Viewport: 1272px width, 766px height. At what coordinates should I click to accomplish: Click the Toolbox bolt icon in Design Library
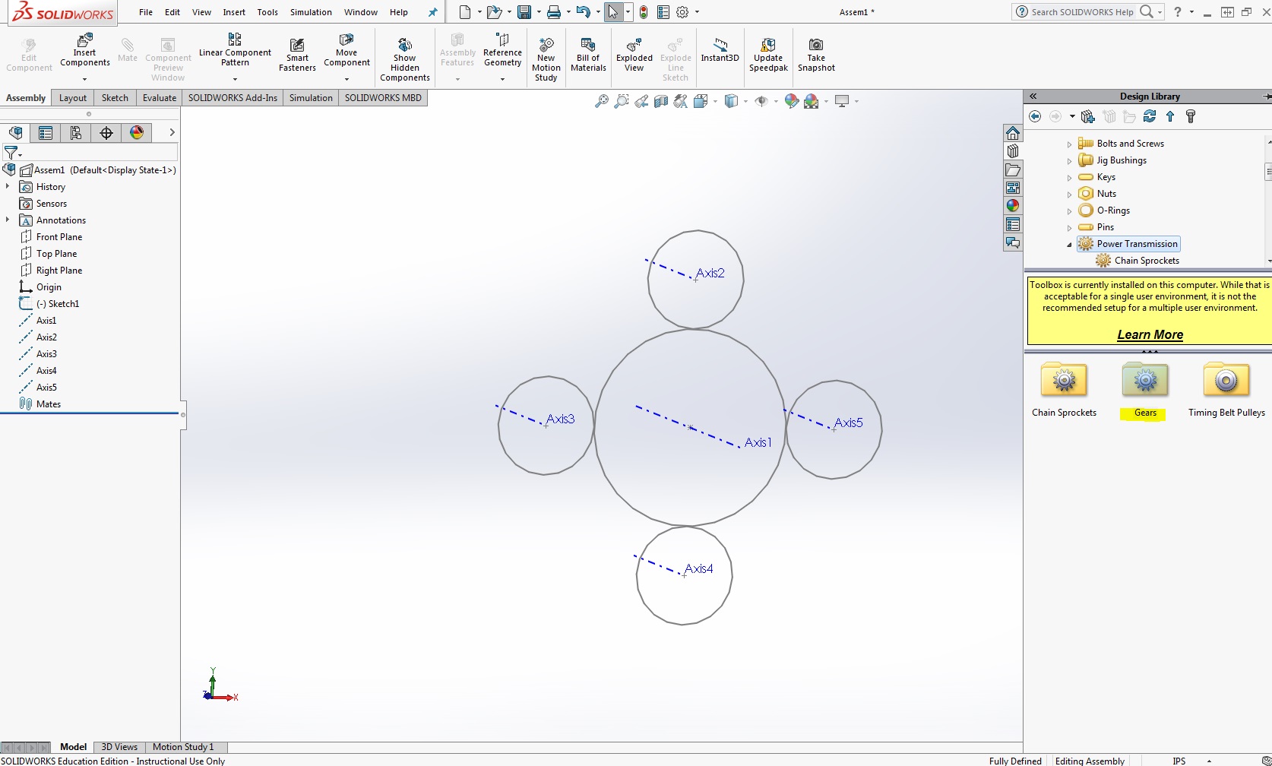pos(1191,116)
